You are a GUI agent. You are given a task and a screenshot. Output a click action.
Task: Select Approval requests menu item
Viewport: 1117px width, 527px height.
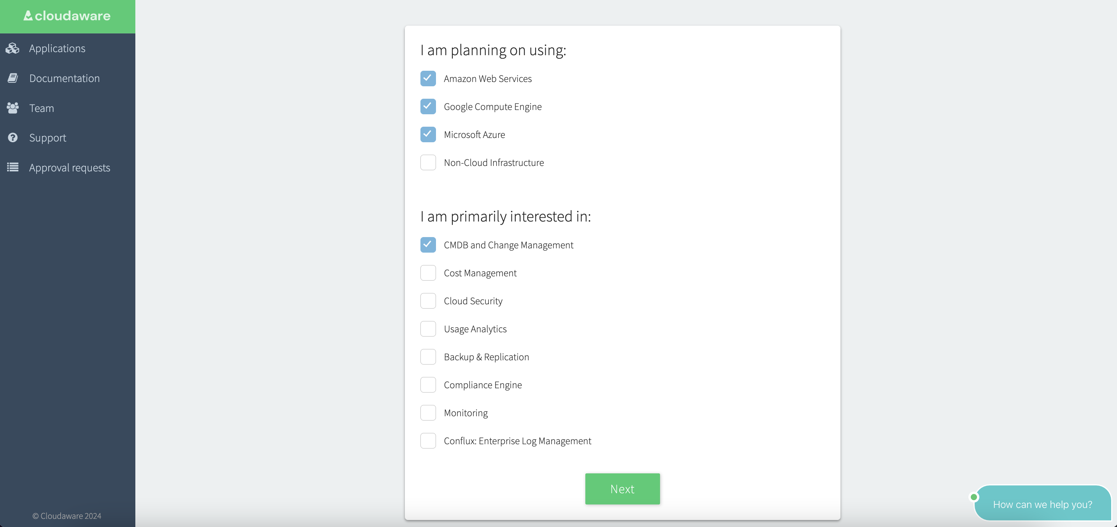coord(69,168)
